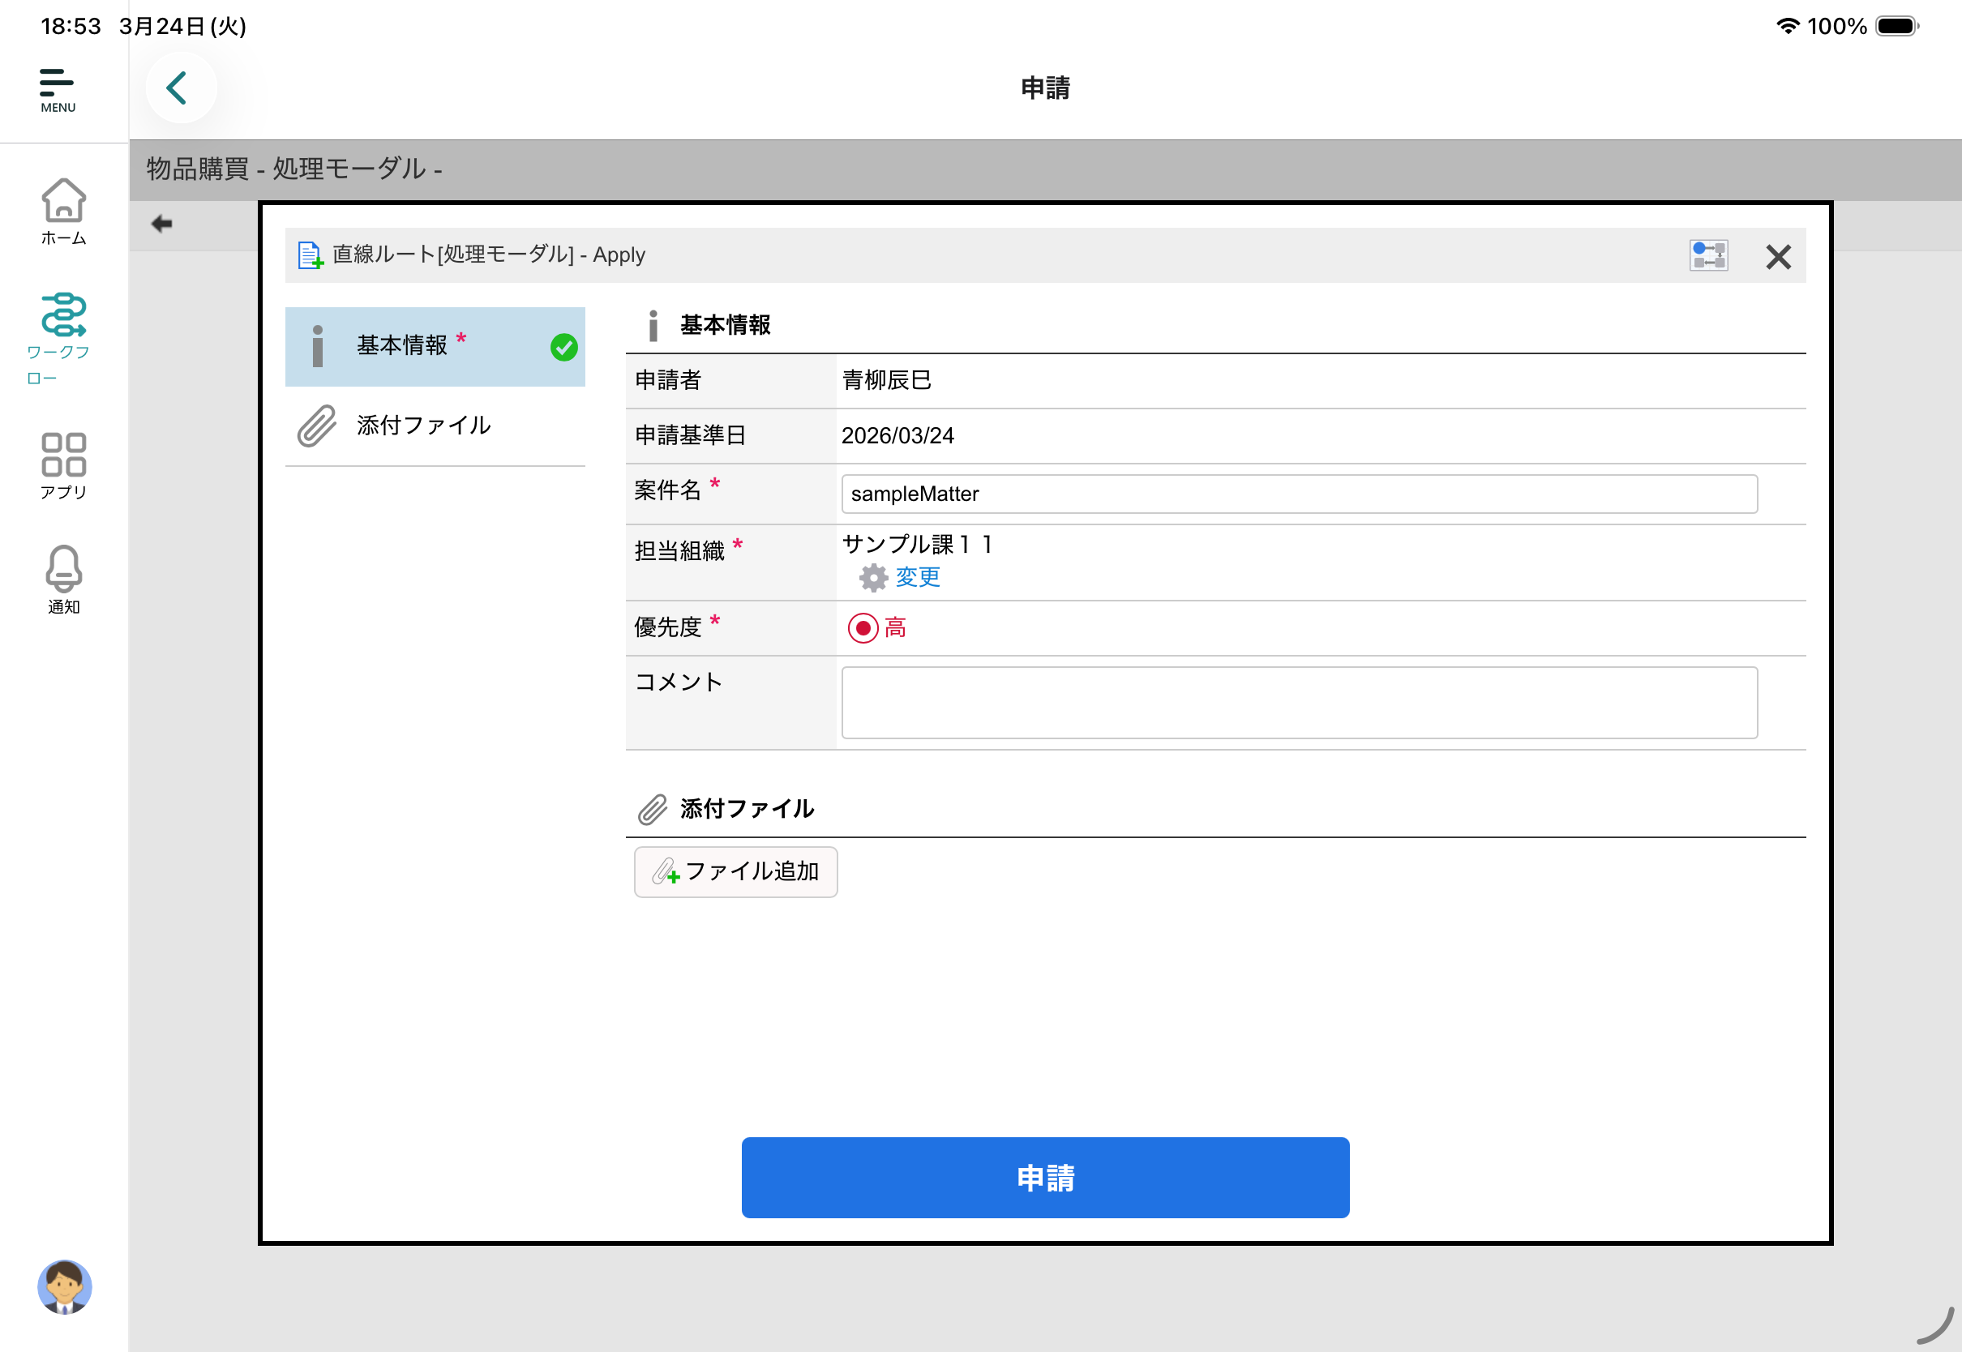1962x1352 pixels.
Task: Go to Home in sidebar
Action: (63, 212)
